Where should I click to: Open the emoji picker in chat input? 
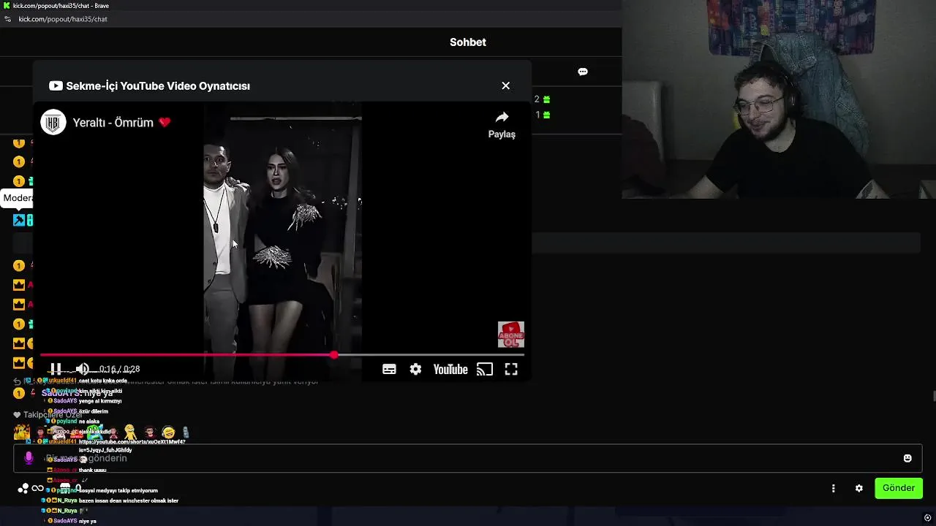[907, 459]
